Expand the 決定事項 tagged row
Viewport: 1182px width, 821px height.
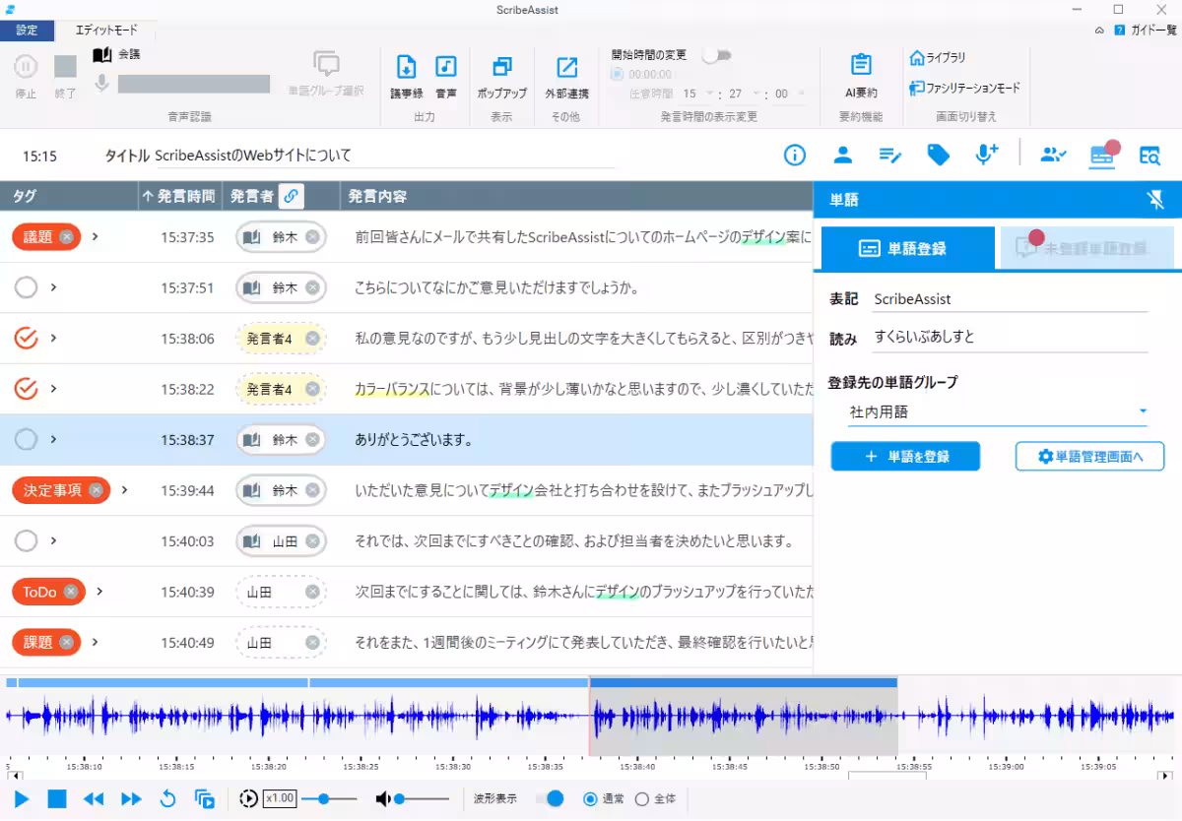click(122, 490)
